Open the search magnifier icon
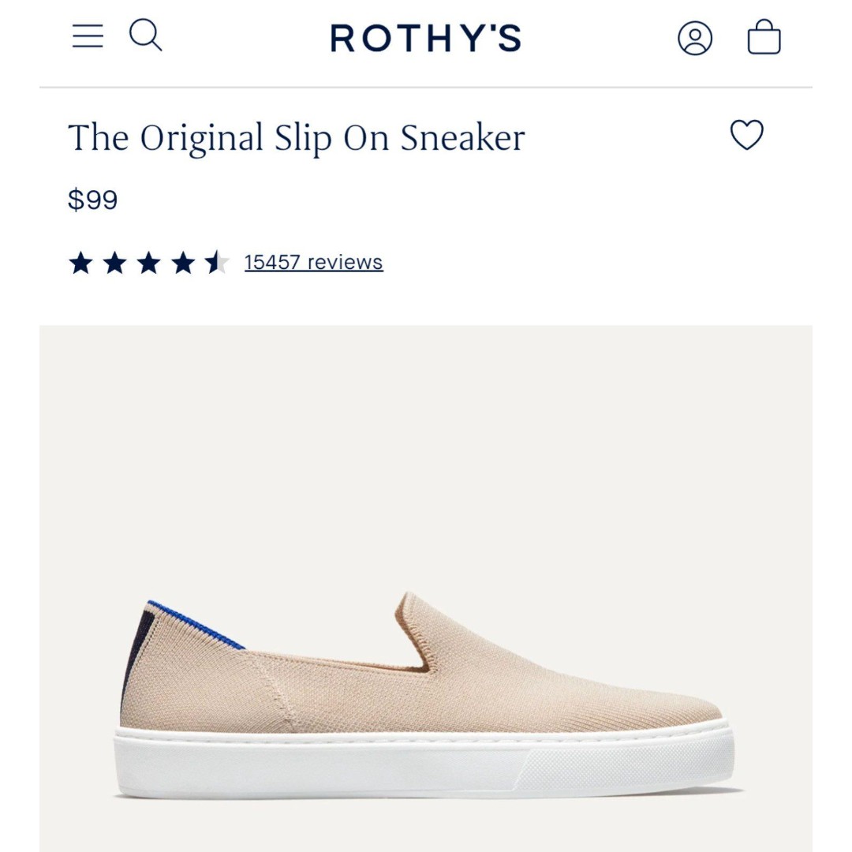Screen dimensions: 852x852 pyautogui.click(x=146, y=35)
